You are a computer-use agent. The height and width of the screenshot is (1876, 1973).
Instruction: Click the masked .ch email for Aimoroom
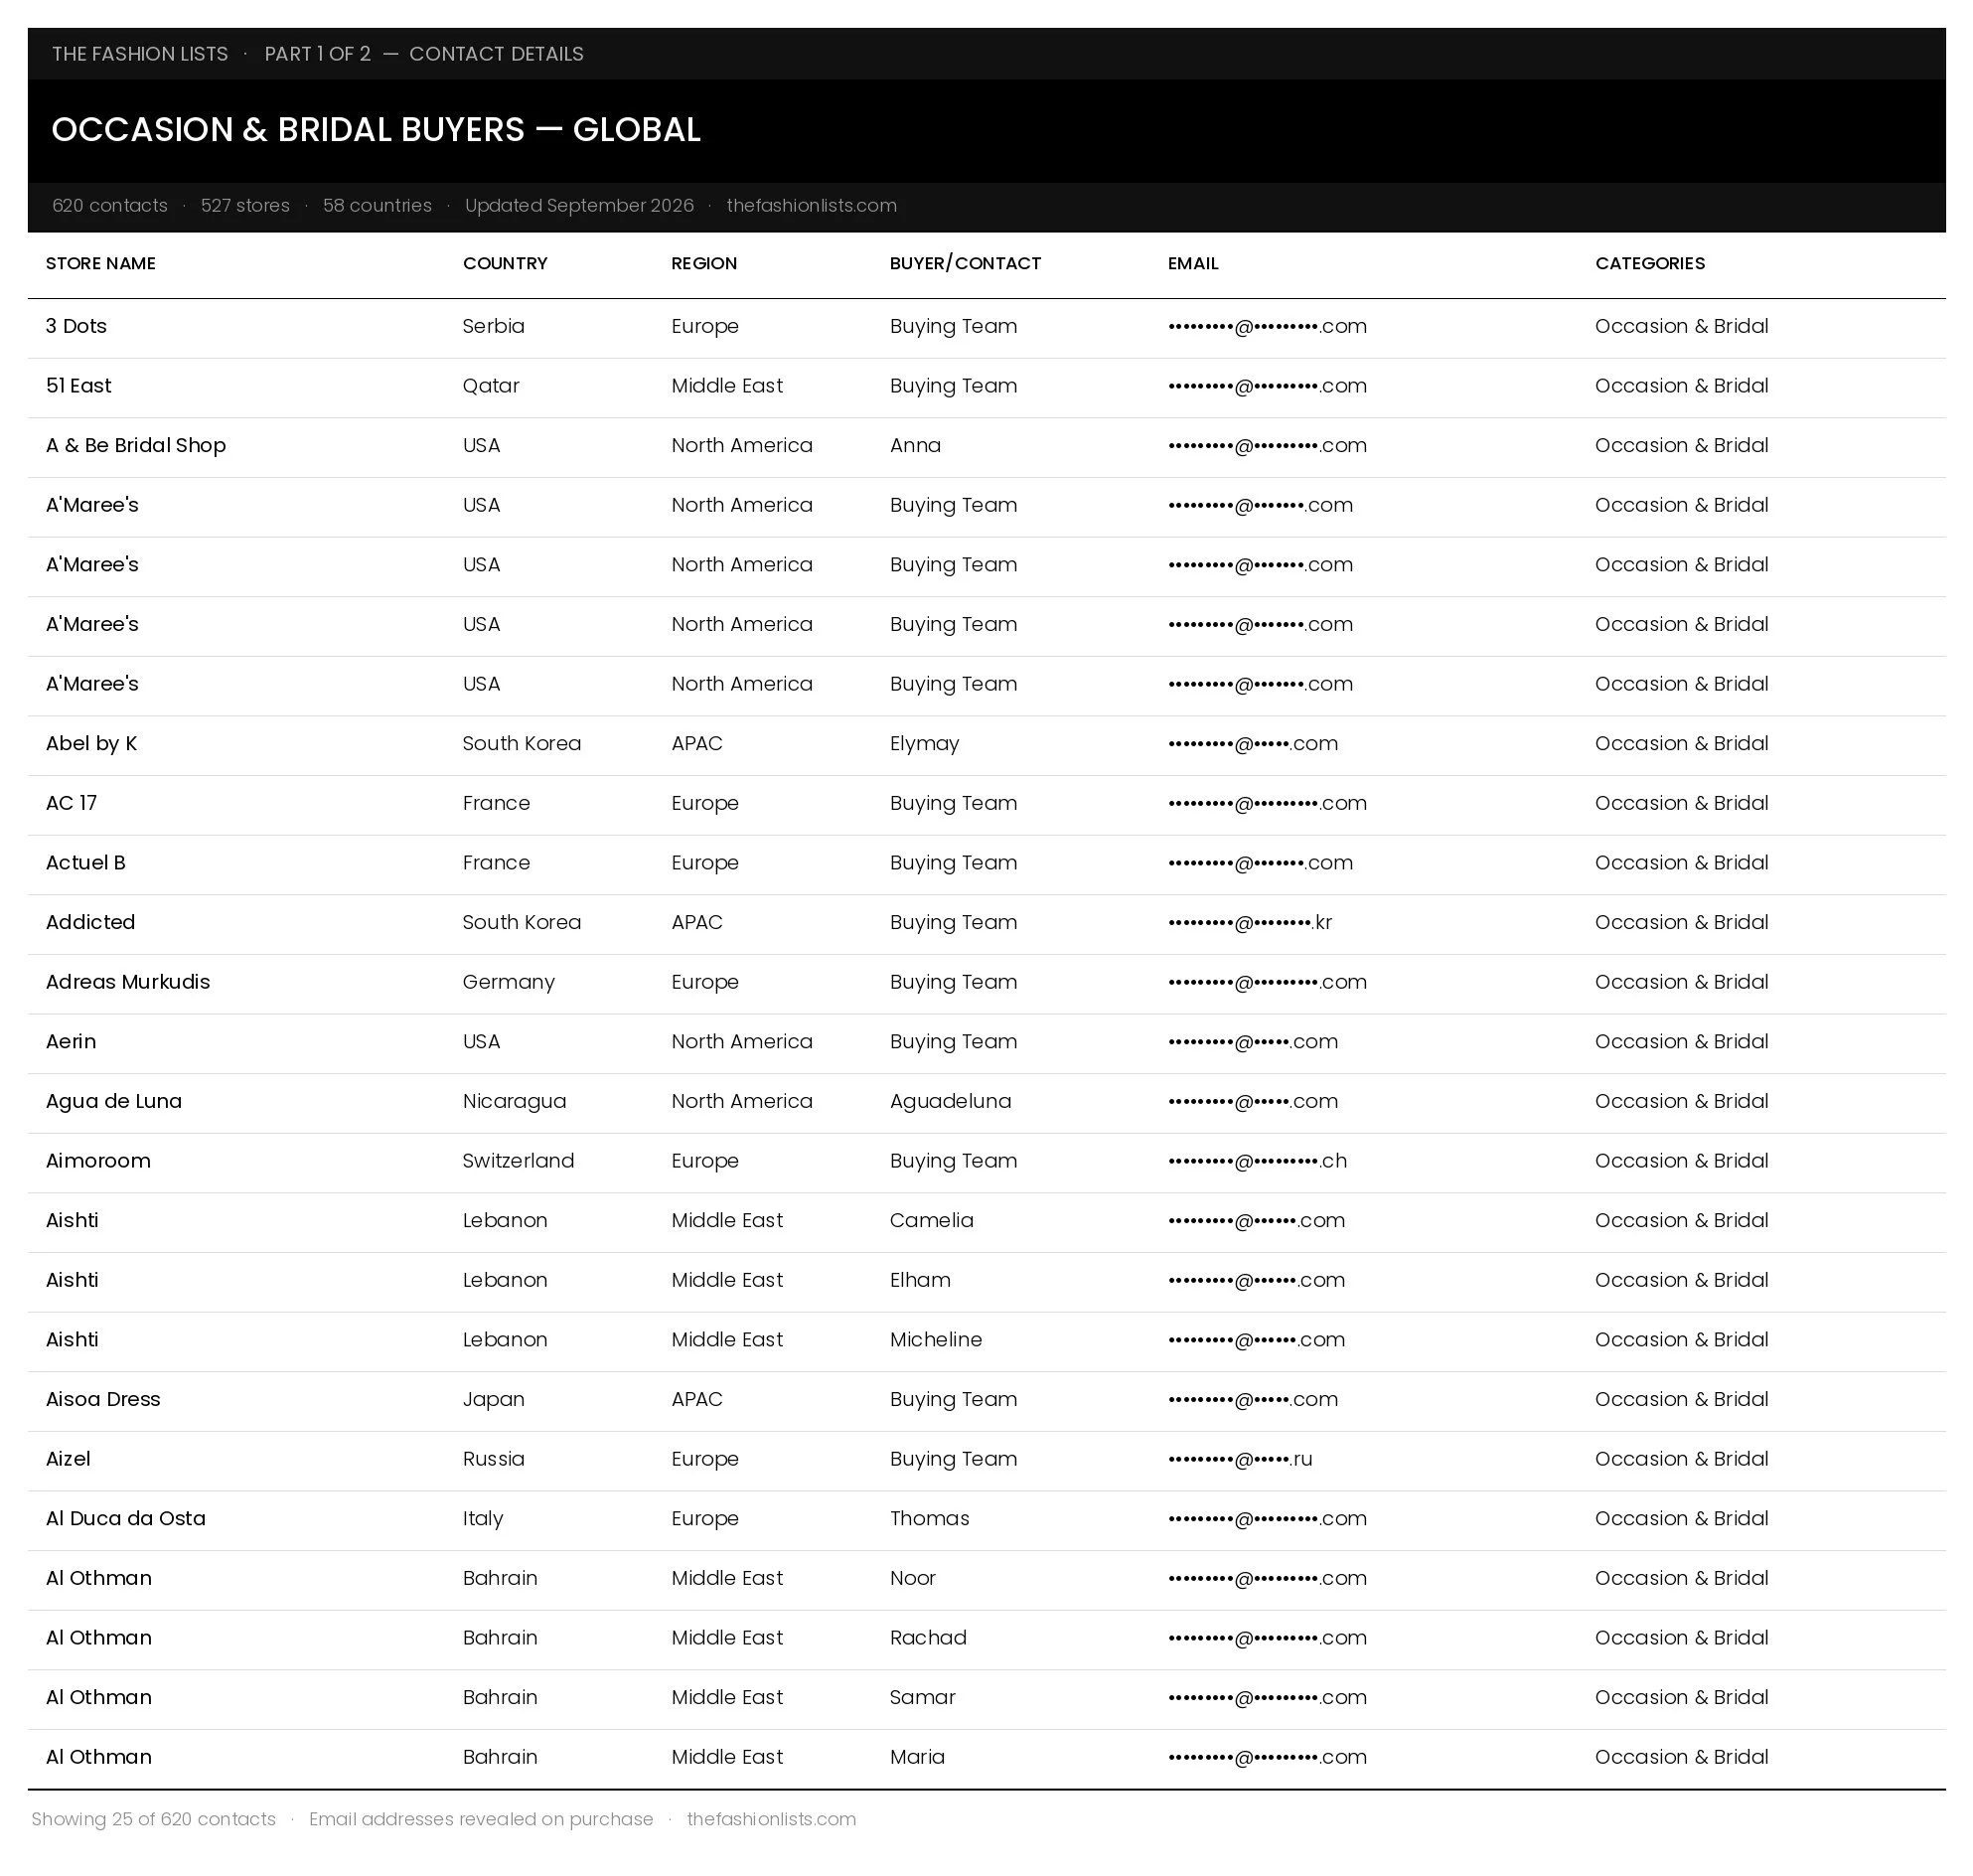[1257, 1161]
